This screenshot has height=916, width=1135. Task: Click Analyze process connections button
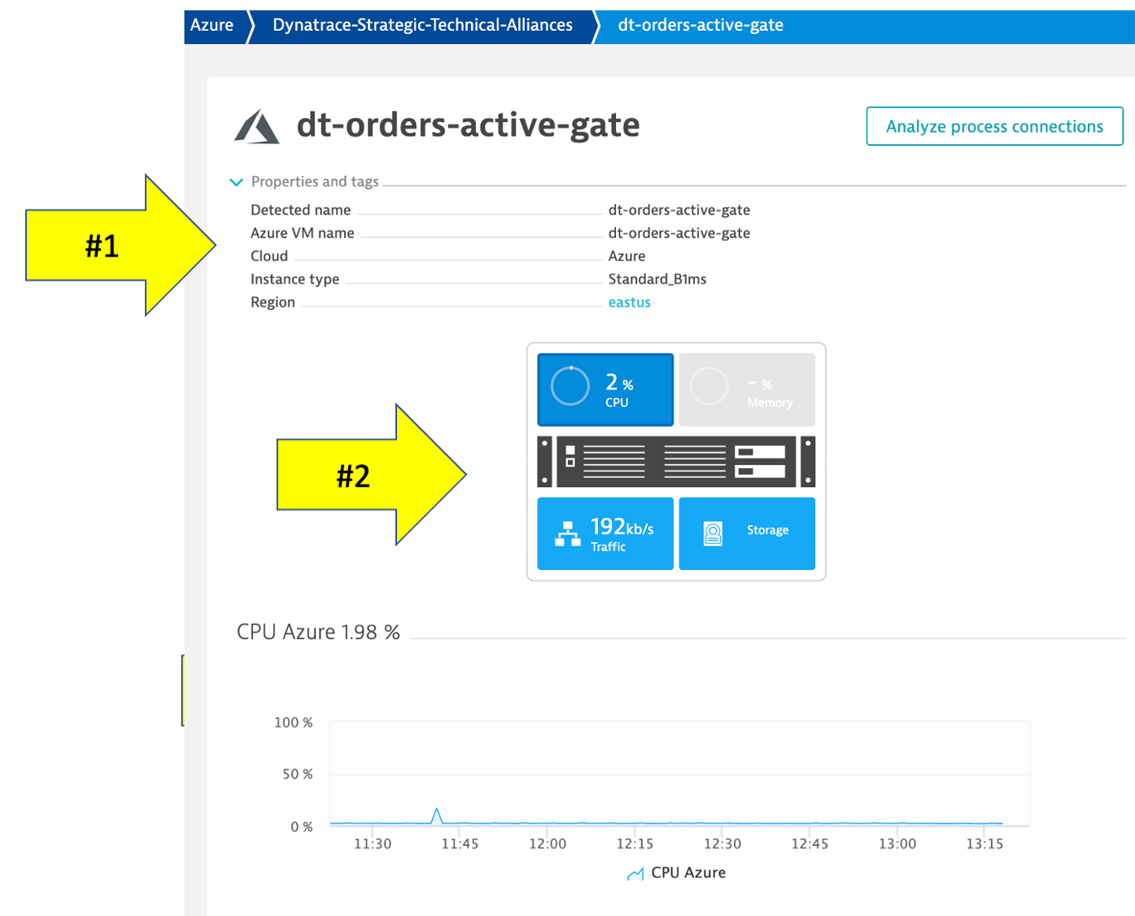(x=994, y=126)
